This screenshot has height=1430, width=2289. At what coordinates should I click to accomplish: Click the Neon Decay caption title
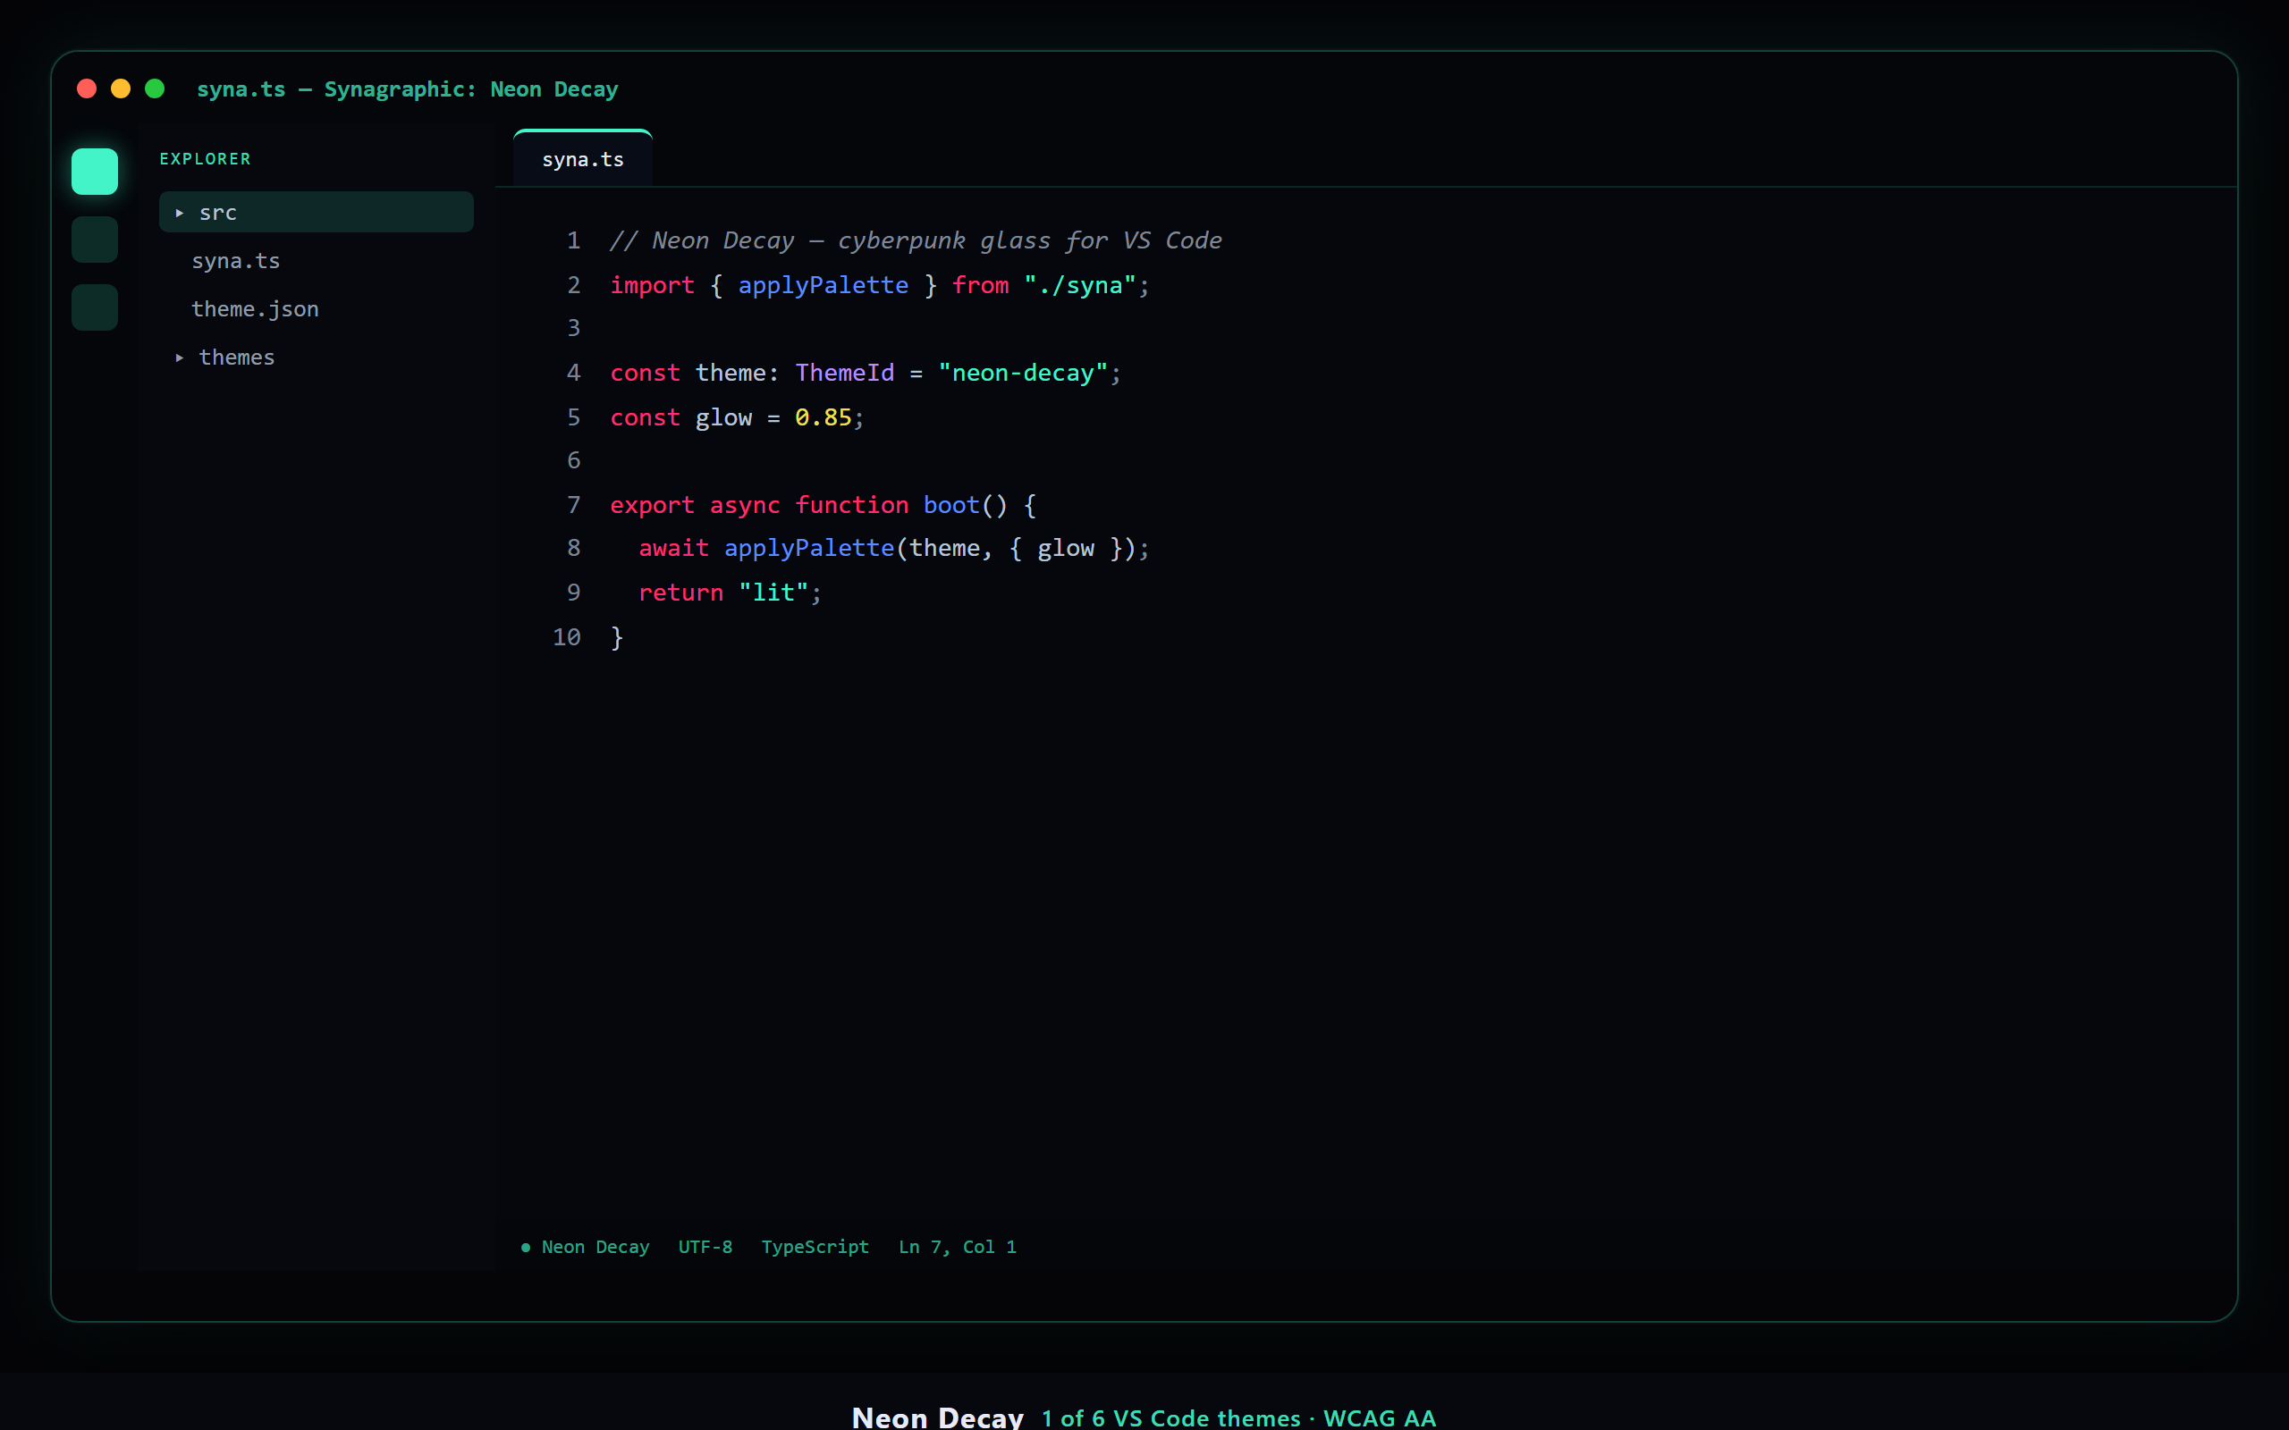pos(937,1417)
